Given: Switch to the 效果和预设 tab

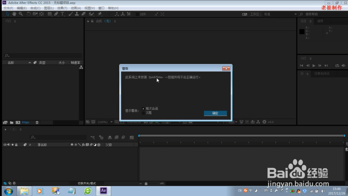Looking at the screenshot, I should [322, 73].
